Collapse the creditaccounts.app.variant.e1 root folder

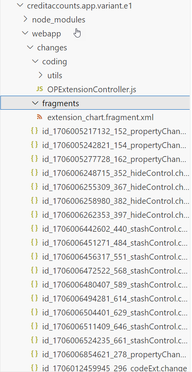pos(21,5)
